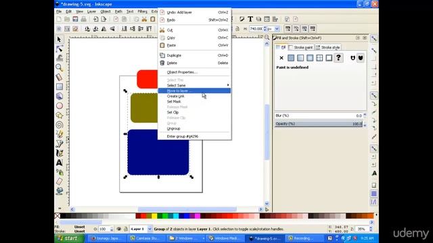Select Flat color fill button
433x243 pixels.
[291, 58]
